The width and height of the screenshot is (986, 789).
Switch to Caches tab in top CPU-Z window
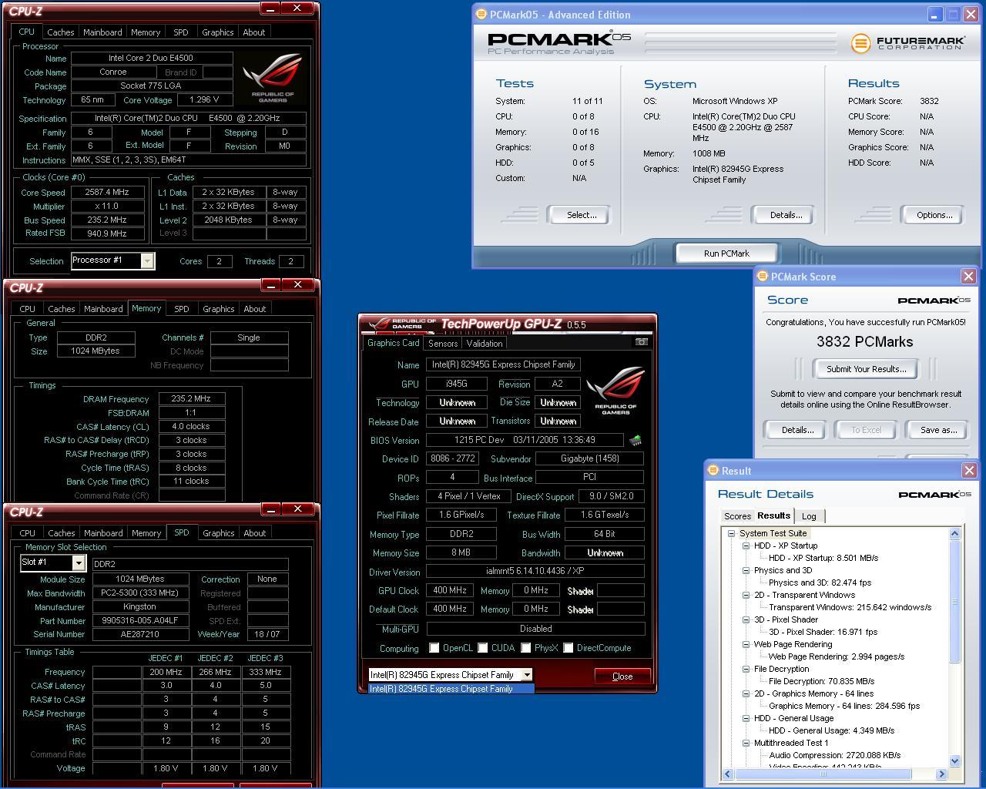coord(60,32)
